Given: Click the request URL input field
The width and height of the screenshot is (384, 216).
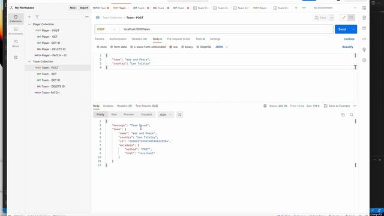Looking at the screenshot, I should (x=227, y=29).
